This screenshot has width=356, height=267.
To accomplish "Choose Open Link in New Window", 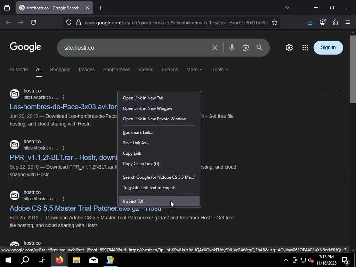I will coord(159,108).
